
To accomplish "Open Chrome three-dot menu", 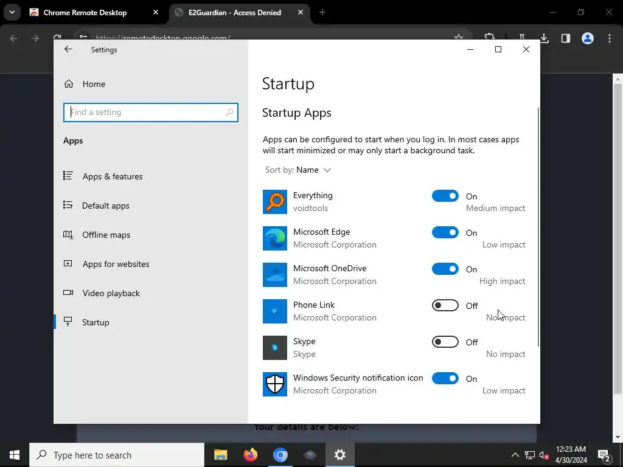I will (x=610, y=38).
